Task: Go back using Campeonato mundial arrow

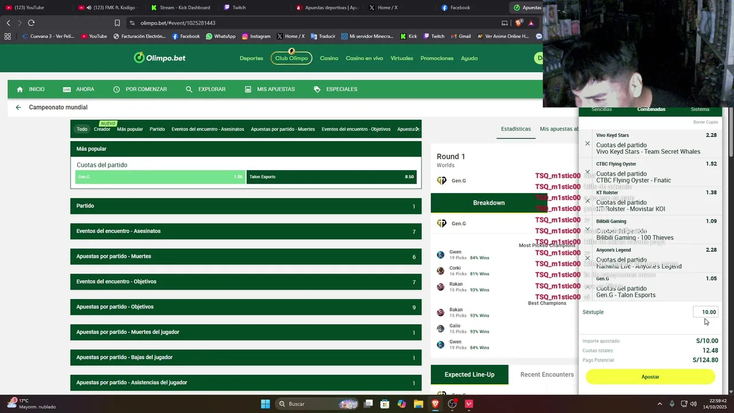Action: click(18, 107)
